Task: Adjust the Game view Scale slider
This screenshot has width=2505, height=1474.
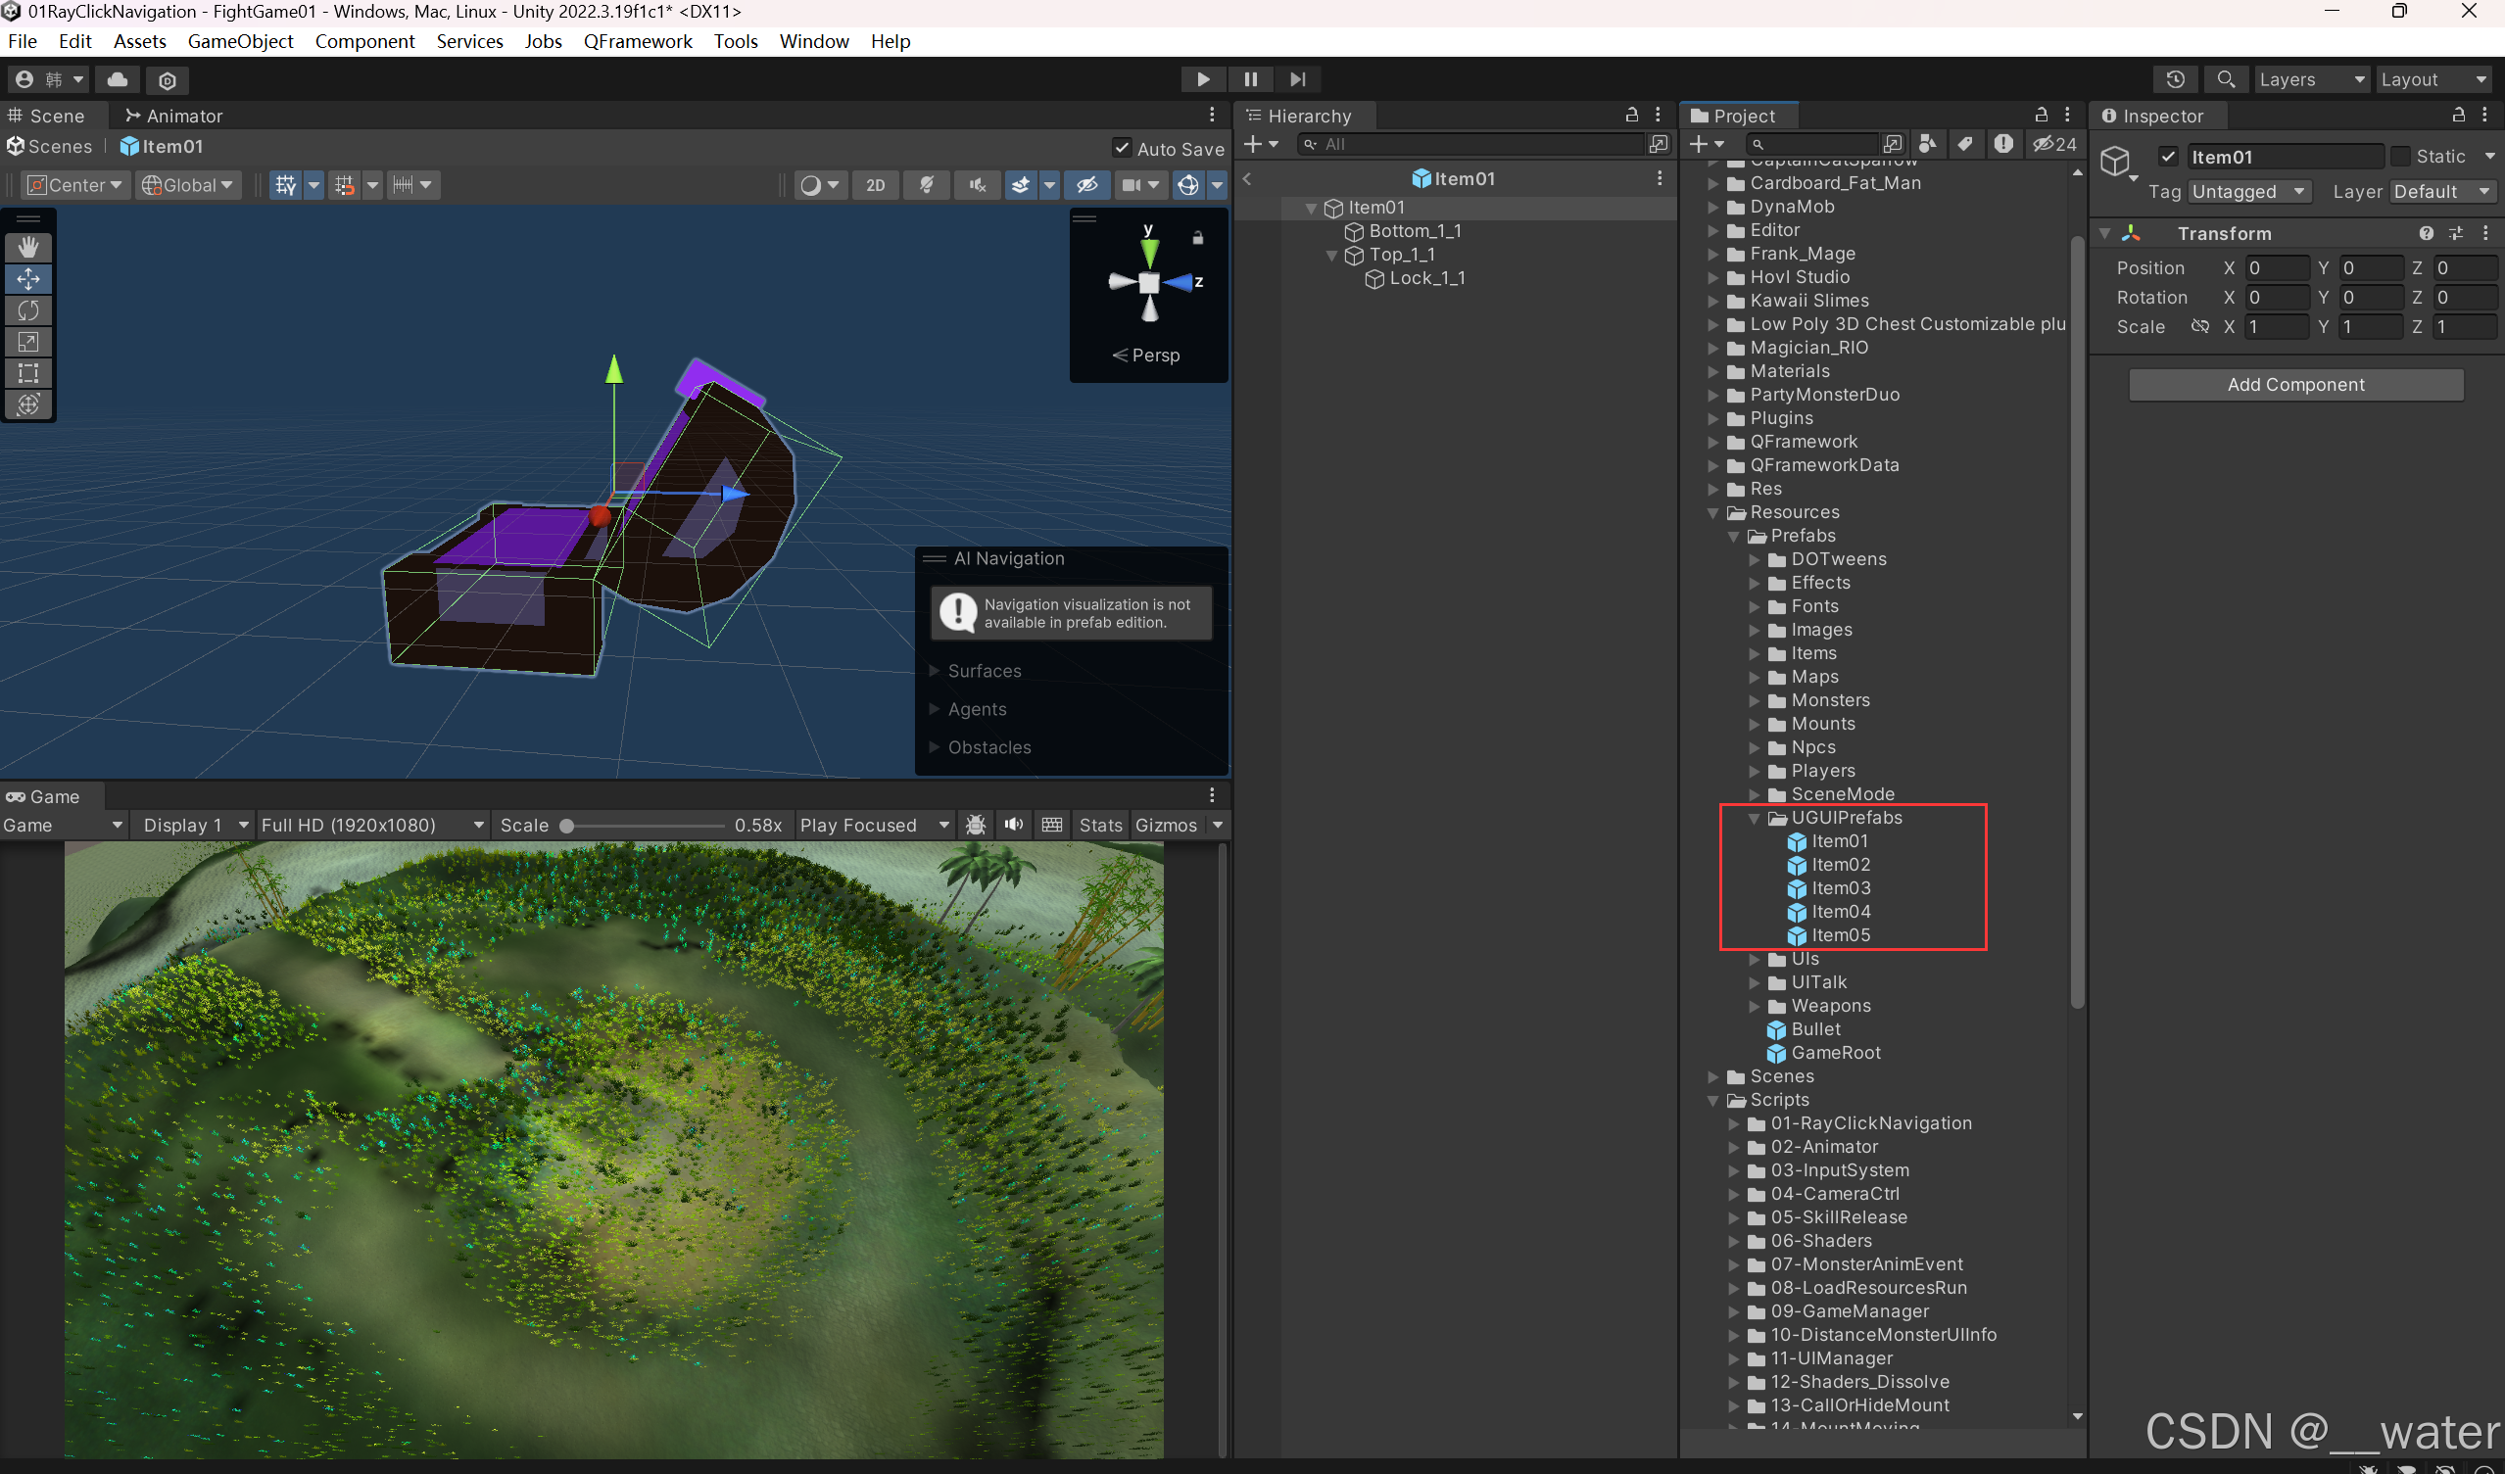Action: (567, 825)
